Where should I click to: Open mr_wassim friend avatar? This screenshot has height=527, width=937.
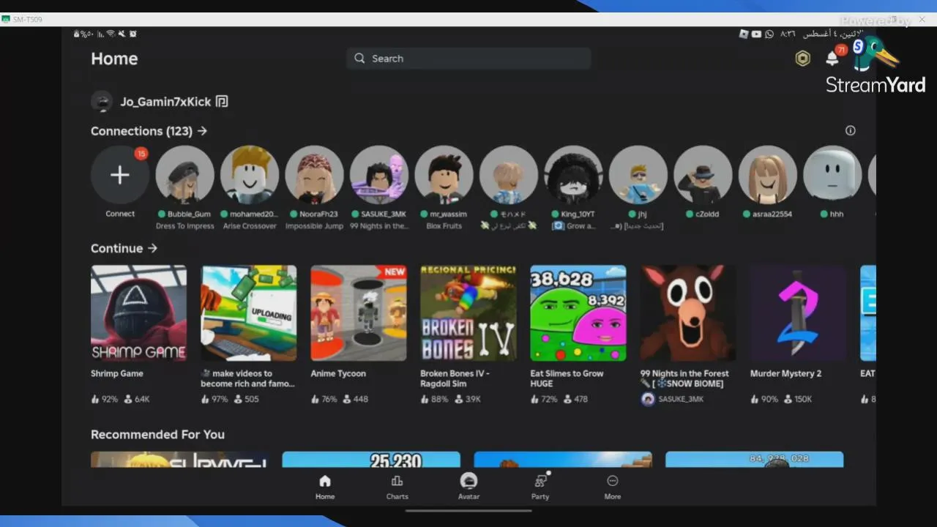point(444,175)
